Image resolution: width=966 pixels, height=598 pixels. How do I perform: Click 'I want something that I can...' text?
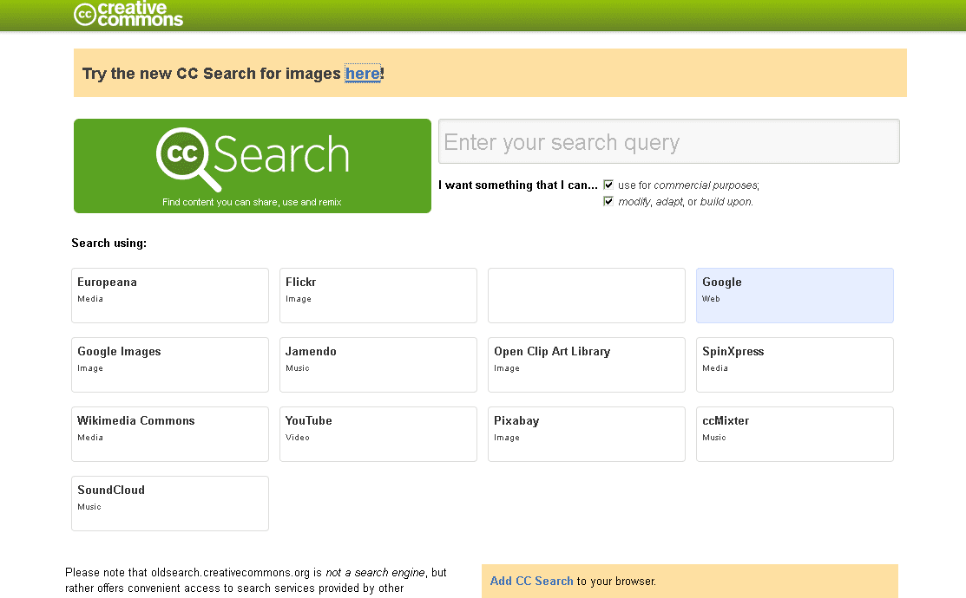(518, 185)
